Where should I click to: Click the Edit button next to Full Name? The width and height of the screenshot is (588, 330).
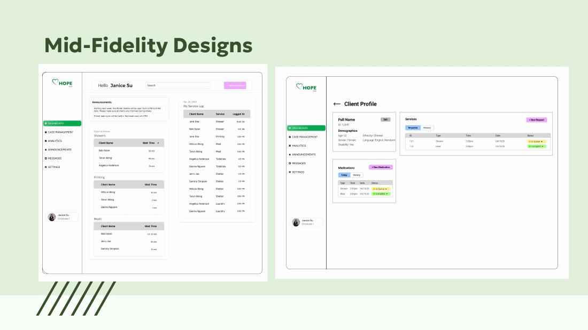[x=385, y=120]
